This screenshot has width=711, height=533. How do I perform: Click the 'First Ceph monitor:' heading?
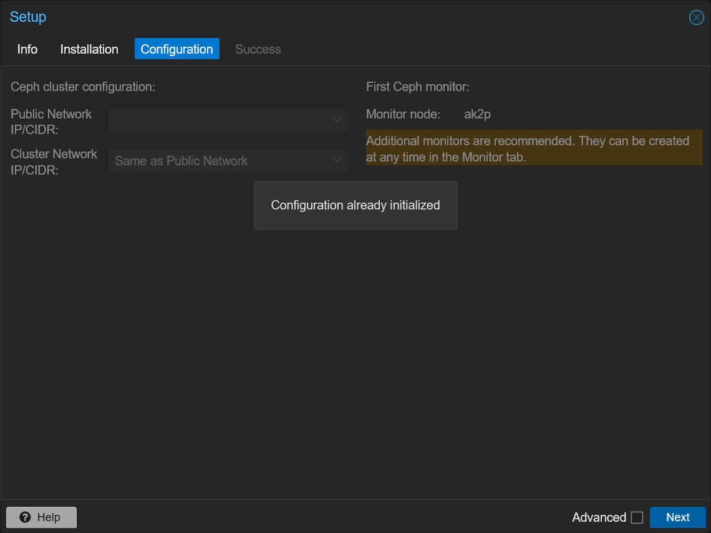point(418,87)
